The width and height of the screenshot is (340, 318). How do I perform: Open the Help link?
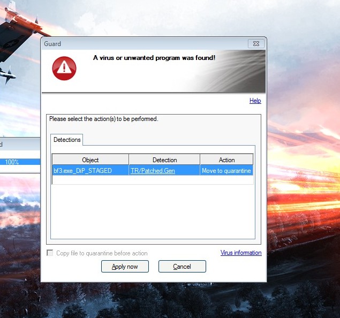(255, 101)
